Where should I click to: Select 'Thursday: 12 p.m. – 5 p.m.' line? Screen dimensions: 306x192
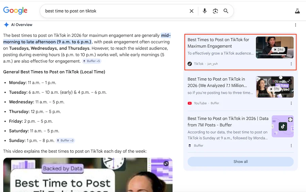point(35,112)
